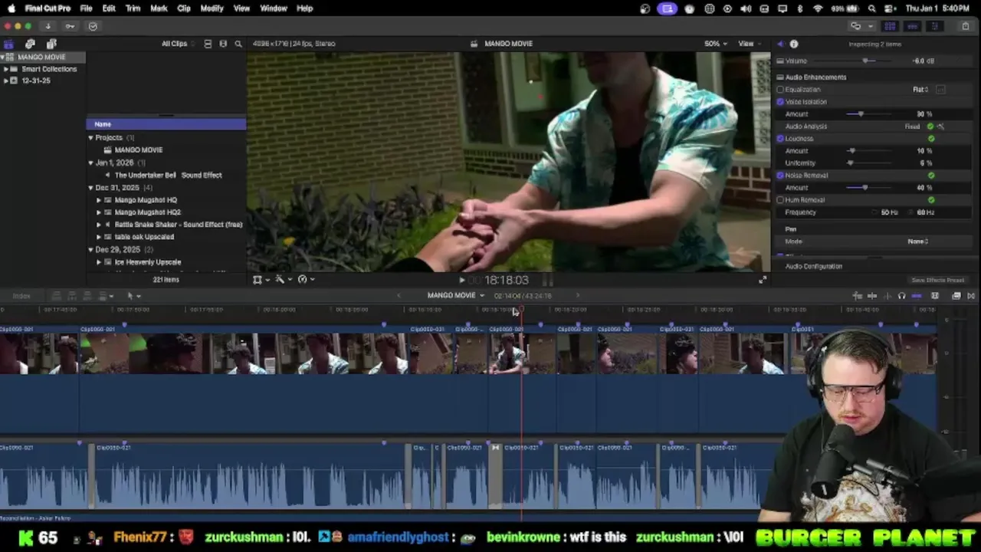Image resolution: width=981 pixels, height=552 pixels.
Task: Toggle filmstrip or list clip view
Action: (208, 44)
